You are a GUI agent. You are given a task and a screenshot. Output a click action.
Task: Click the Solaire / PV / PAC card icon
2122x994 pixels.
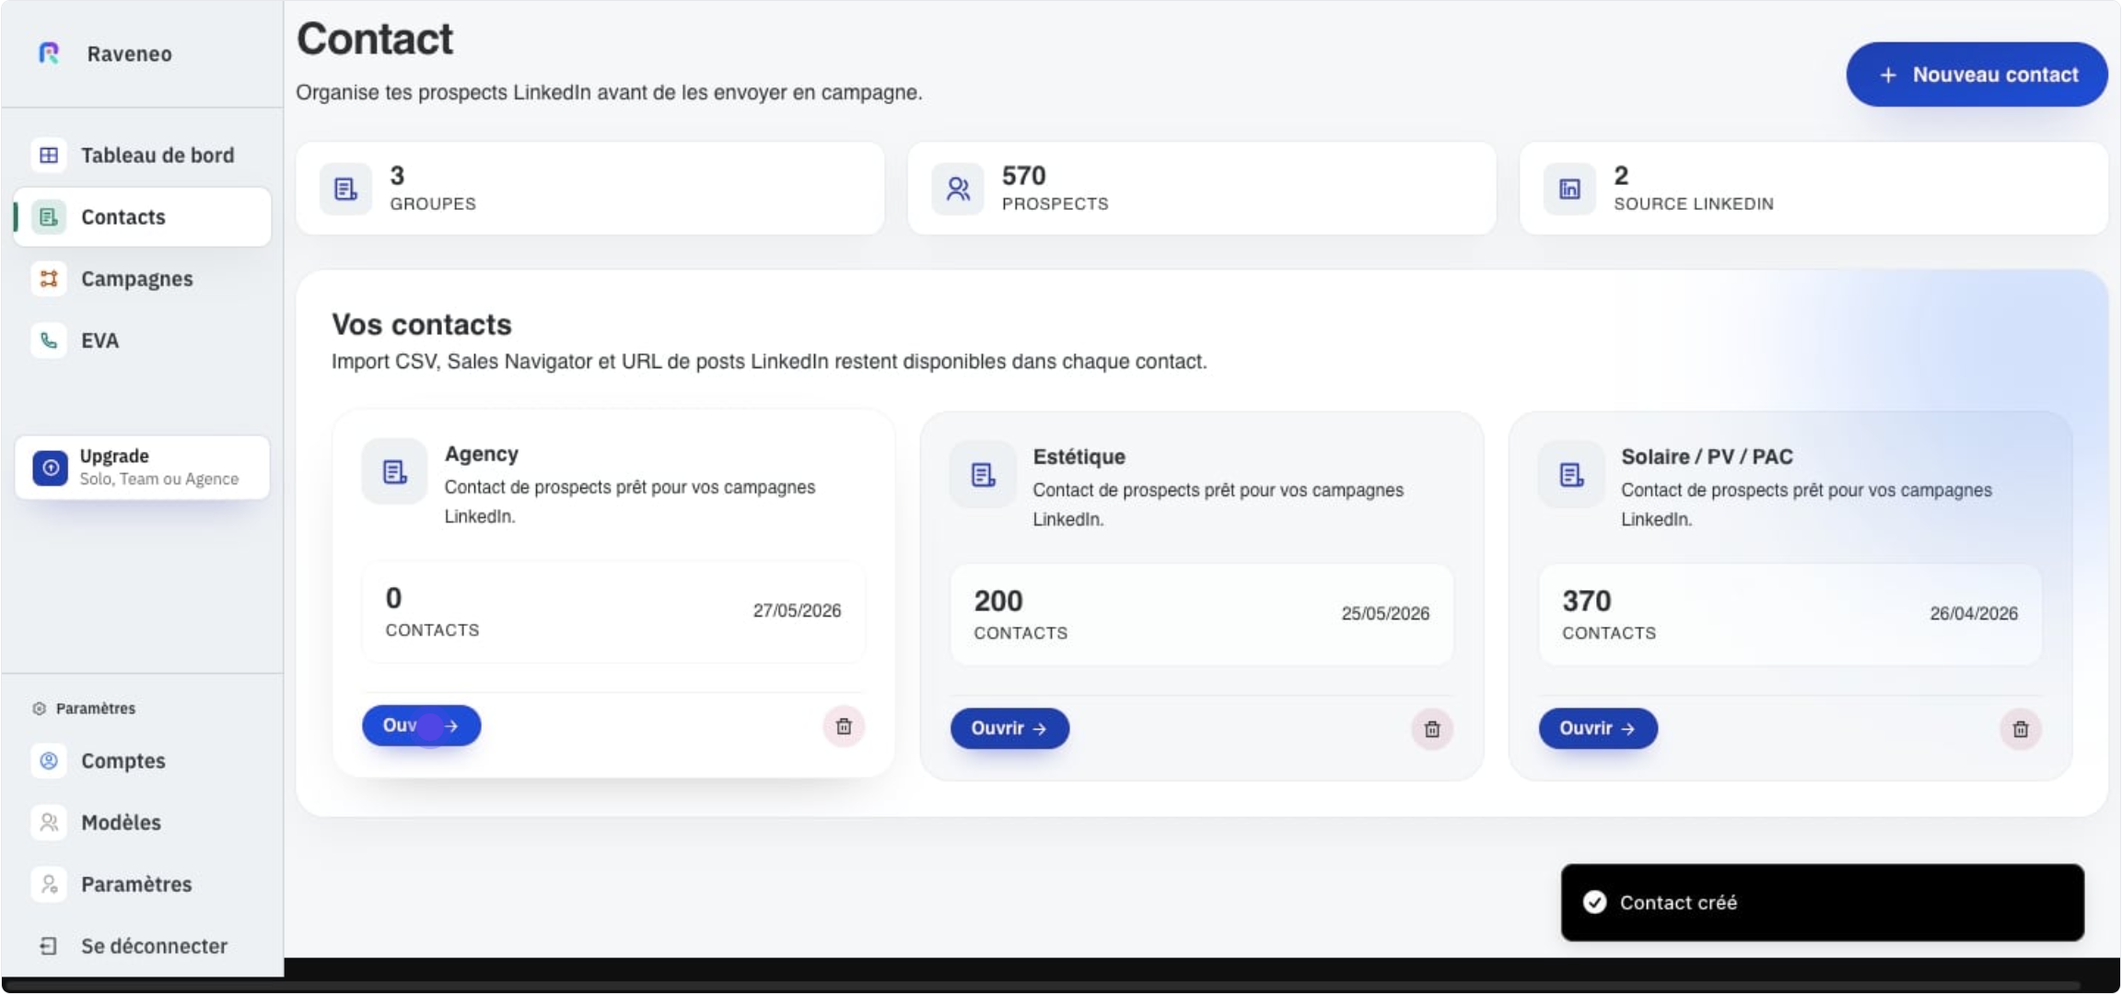click(1571, 475)
